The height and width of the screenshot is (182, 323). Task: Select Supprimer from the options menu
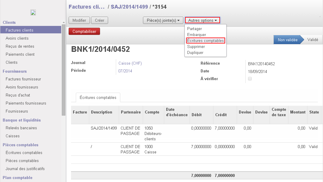[196, 46]
